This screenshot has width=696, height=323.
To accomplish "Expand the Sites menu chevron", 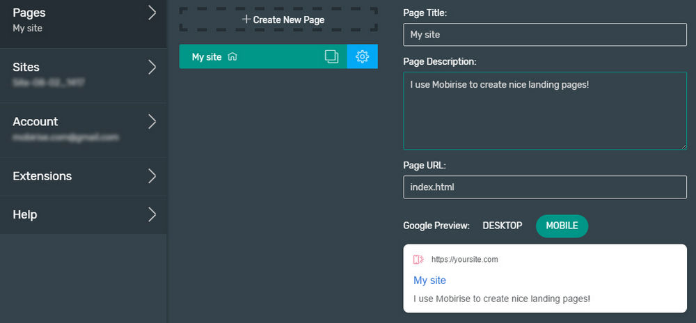I will point(152,68).
